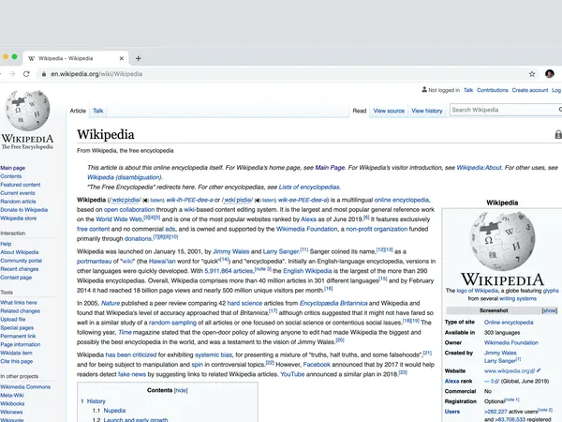Click the page protection lock icon
The image size is (562, 422).
tap(558, 134)
